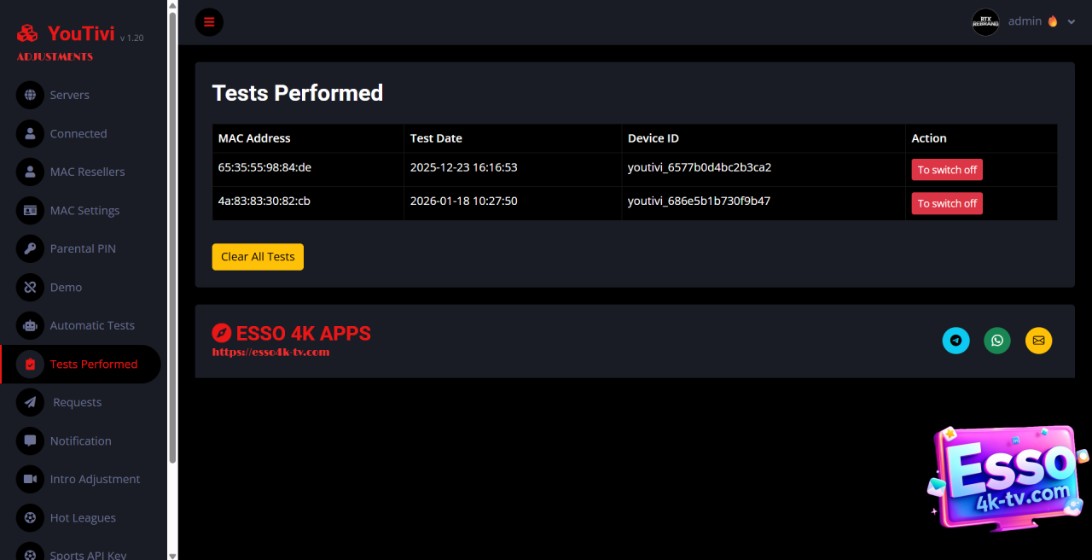The width and height of the screenshot is (1092, 560).
Task: Click the Intro Adjustment video camera icon
Action: 30,479
